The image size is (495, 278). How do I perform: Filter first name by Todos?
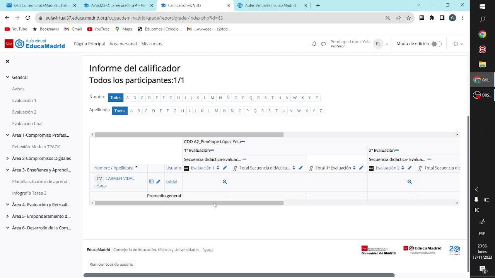tap(116, 98)
